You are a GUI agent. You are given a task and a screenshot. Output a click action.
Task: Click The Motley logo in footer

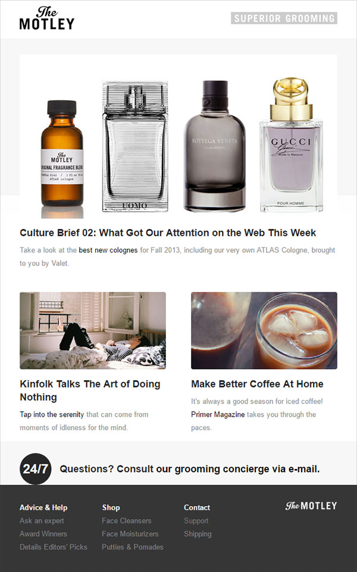click(x=311, y=505)
